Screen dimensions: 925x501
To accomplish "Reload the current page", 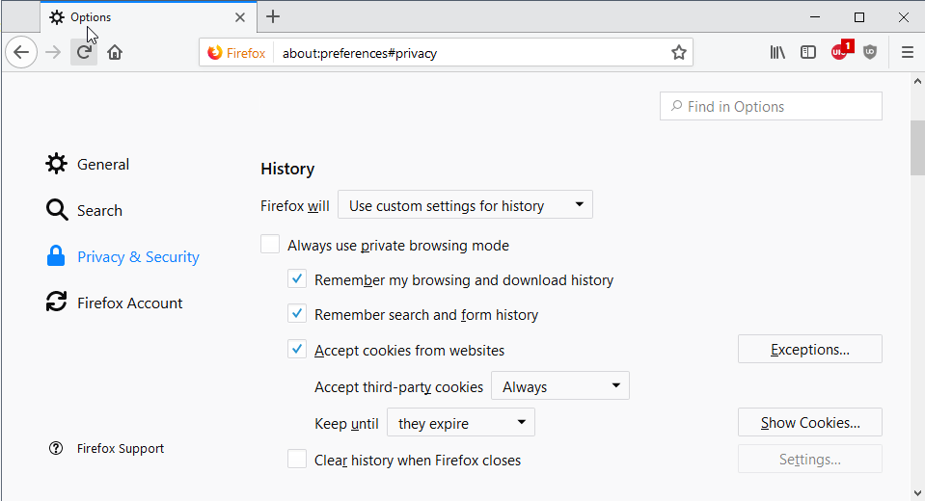I will 84,52.
